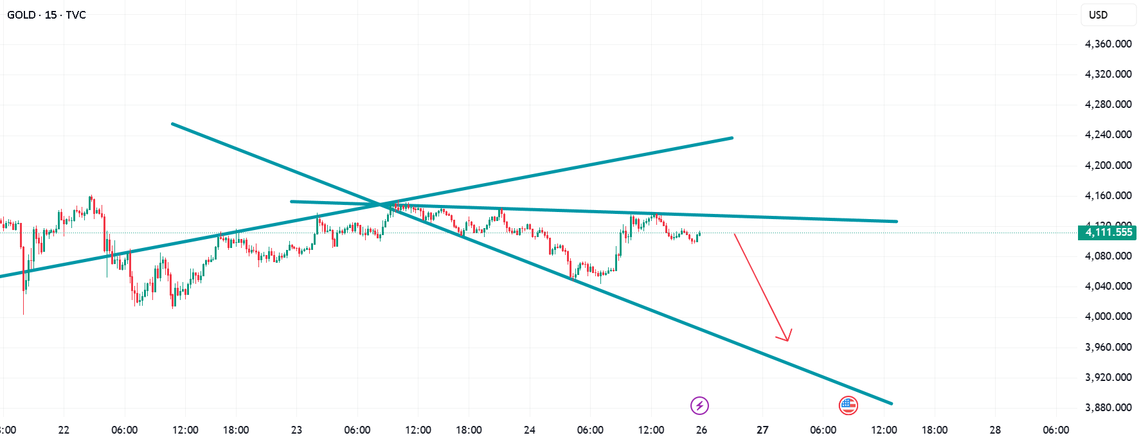Click the 3,880.000 price scale label
Image resolution: width=1141 pixels, height=442 pixels.
point(1108,407)
